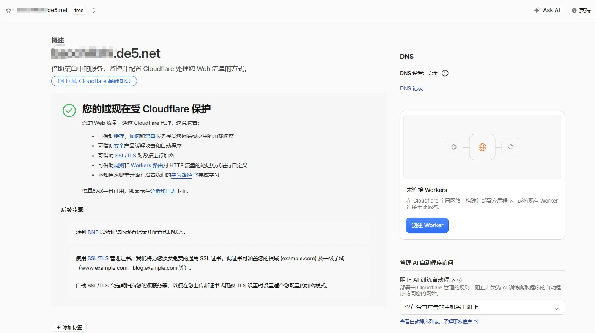Open the Workers 路由 link
This screenshot has width=595, height=333.
click(147, 165)
